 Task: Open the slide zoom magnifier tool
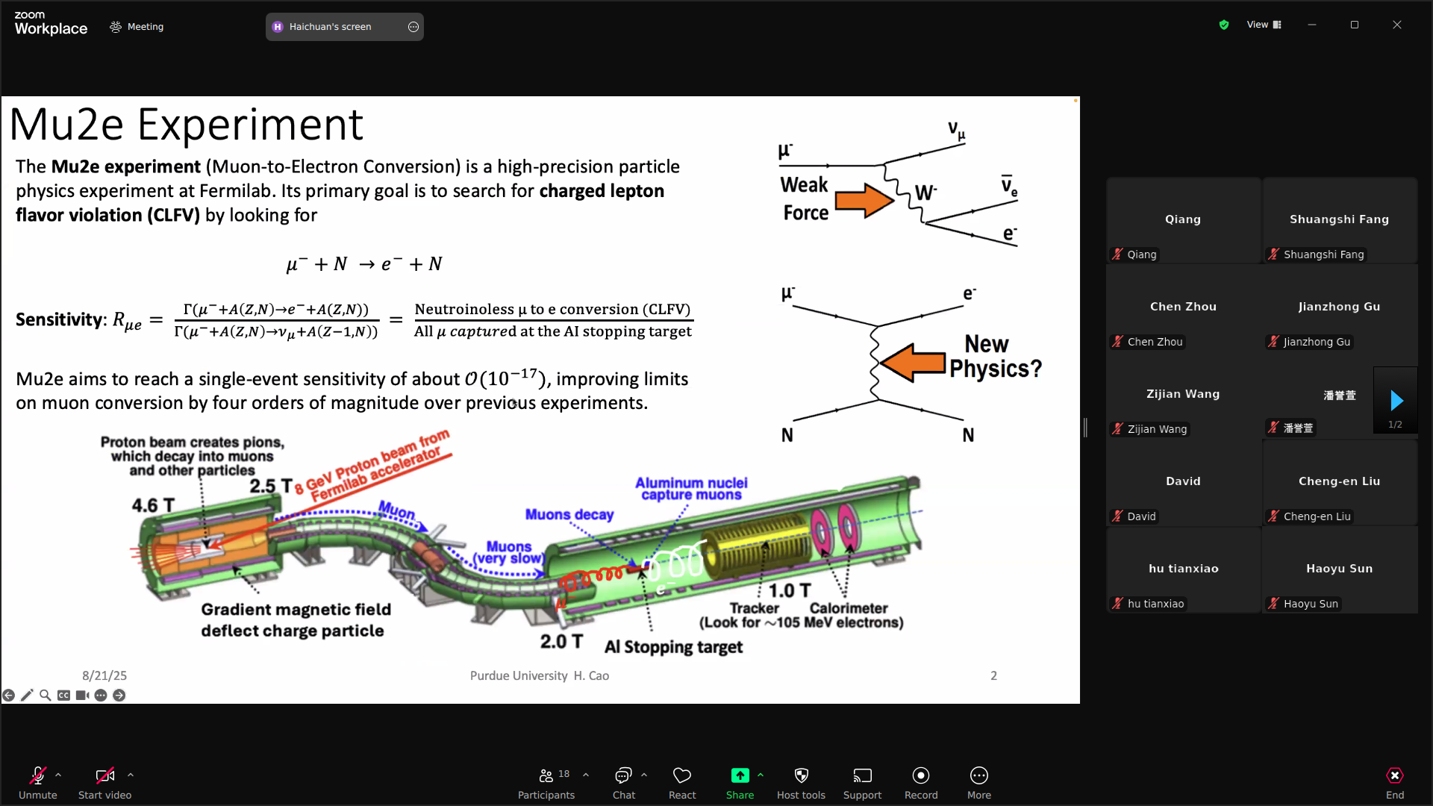[46, 696]
